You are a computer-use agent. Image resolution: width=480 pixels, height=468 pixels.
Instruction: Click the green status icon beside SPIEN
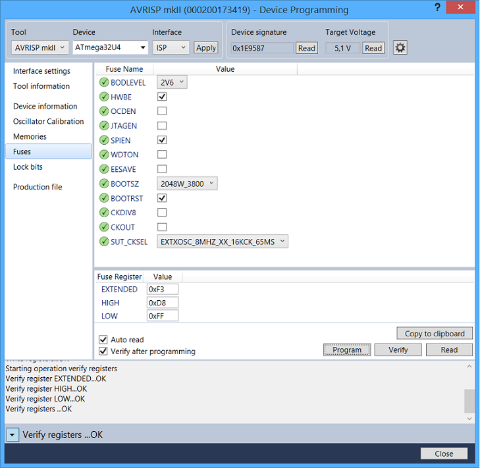pyautogui.click(x=104, y=140)
